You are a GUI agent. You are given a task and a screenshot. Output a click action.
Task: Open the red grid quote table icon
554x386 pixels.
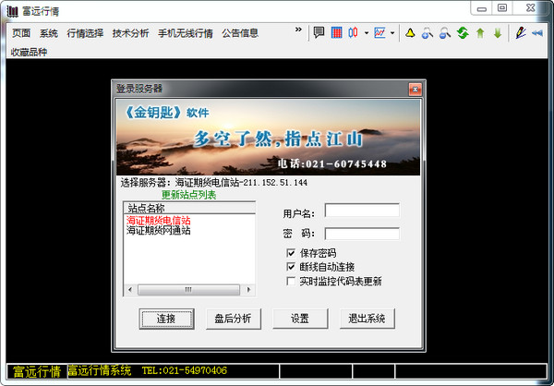[x=336, y=33]
